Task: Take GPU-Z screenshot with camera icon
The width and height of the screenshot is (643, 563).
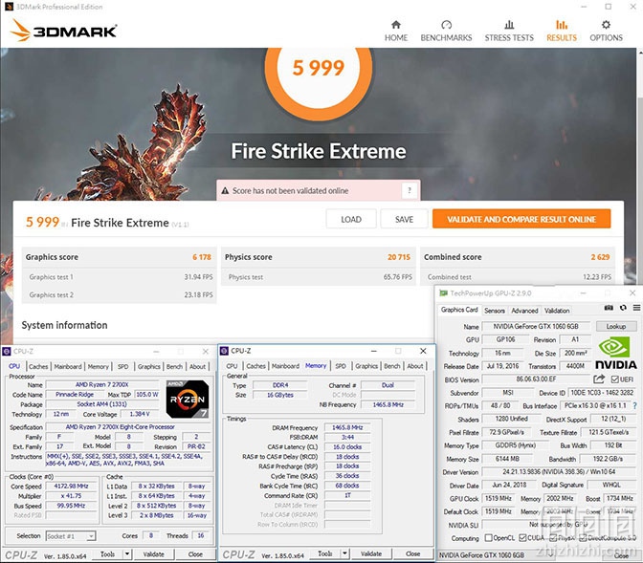Action: 609,308
